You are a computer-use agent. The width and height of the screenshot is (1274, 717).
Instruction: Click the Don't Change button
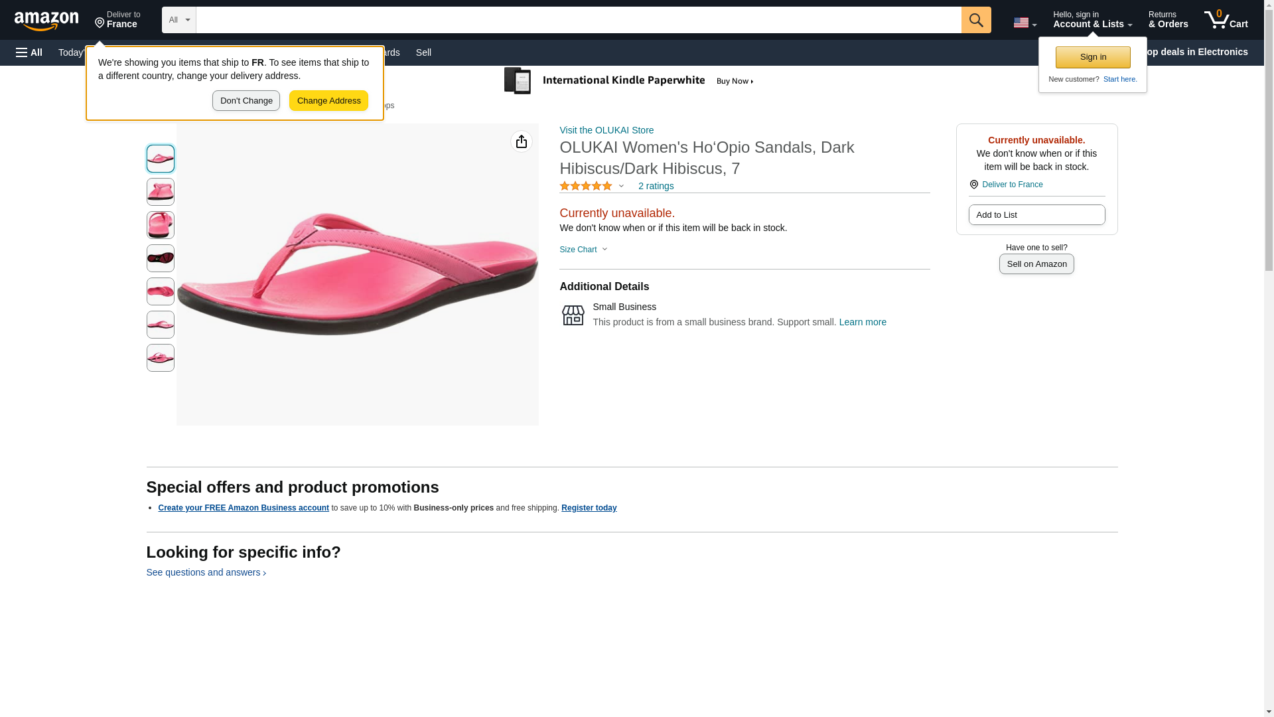(x=246, y=101)
